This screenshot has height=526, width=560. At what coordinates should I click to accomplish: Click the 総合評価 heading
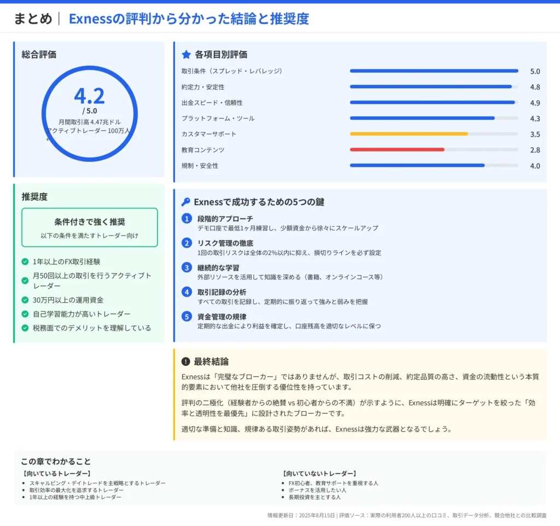coord(39,54)
